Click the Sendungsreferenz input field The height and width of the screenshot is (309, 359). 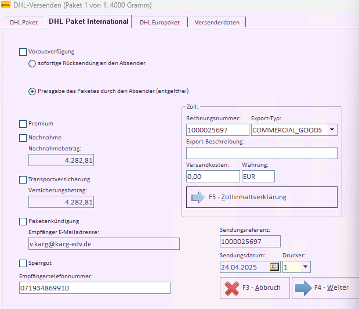250,242
